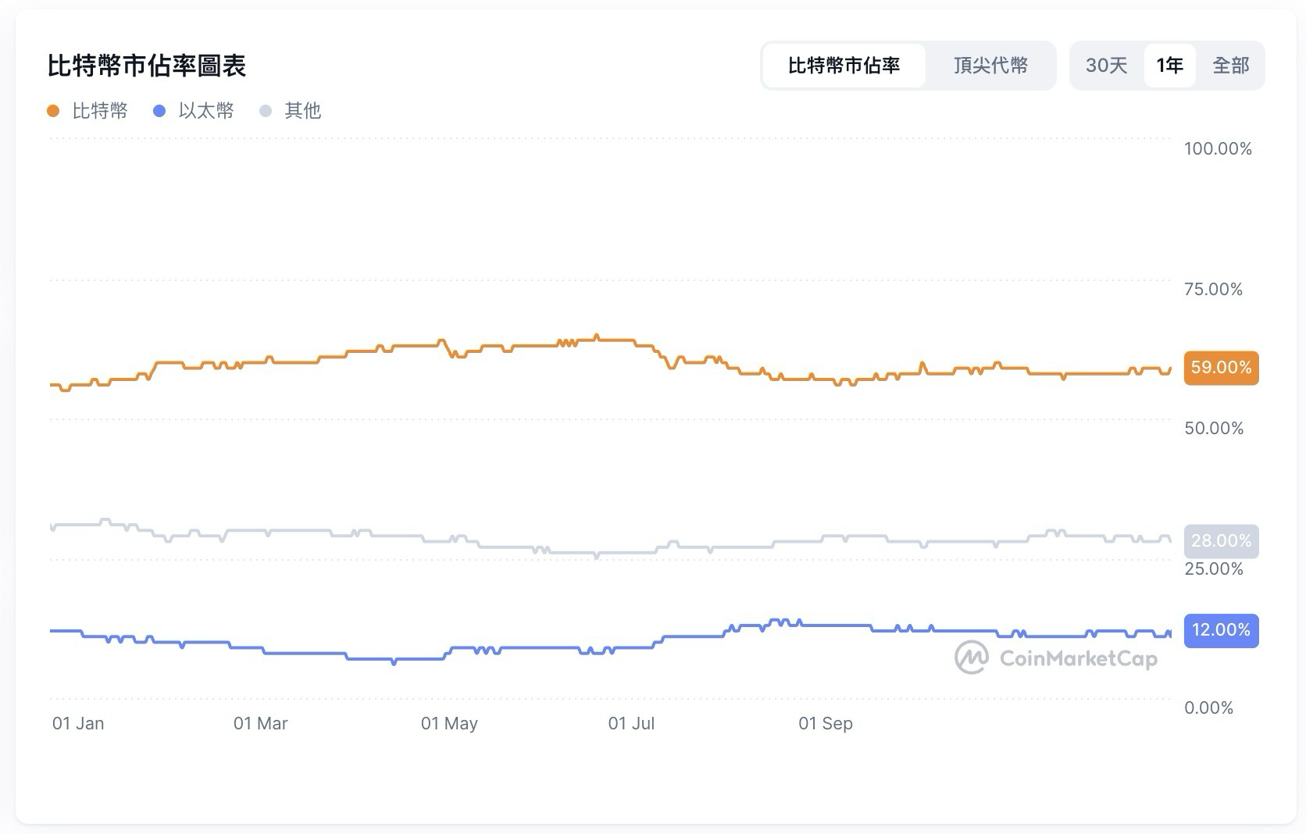
Task: Select the 30天 time range
Action: click(1106, 66)
